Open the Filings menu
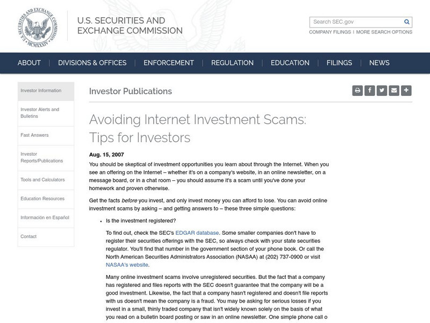430x323 pixels. tap(339, 63)
